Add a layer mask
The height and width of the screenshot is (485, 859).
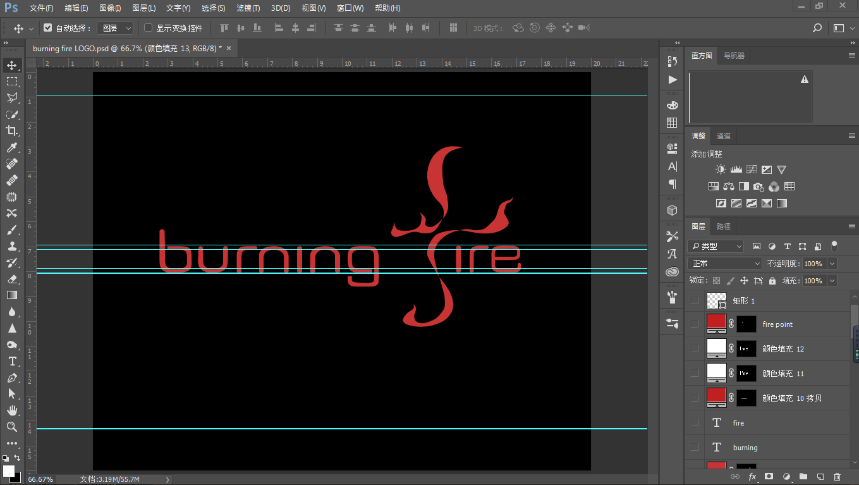tap(769, 477)
